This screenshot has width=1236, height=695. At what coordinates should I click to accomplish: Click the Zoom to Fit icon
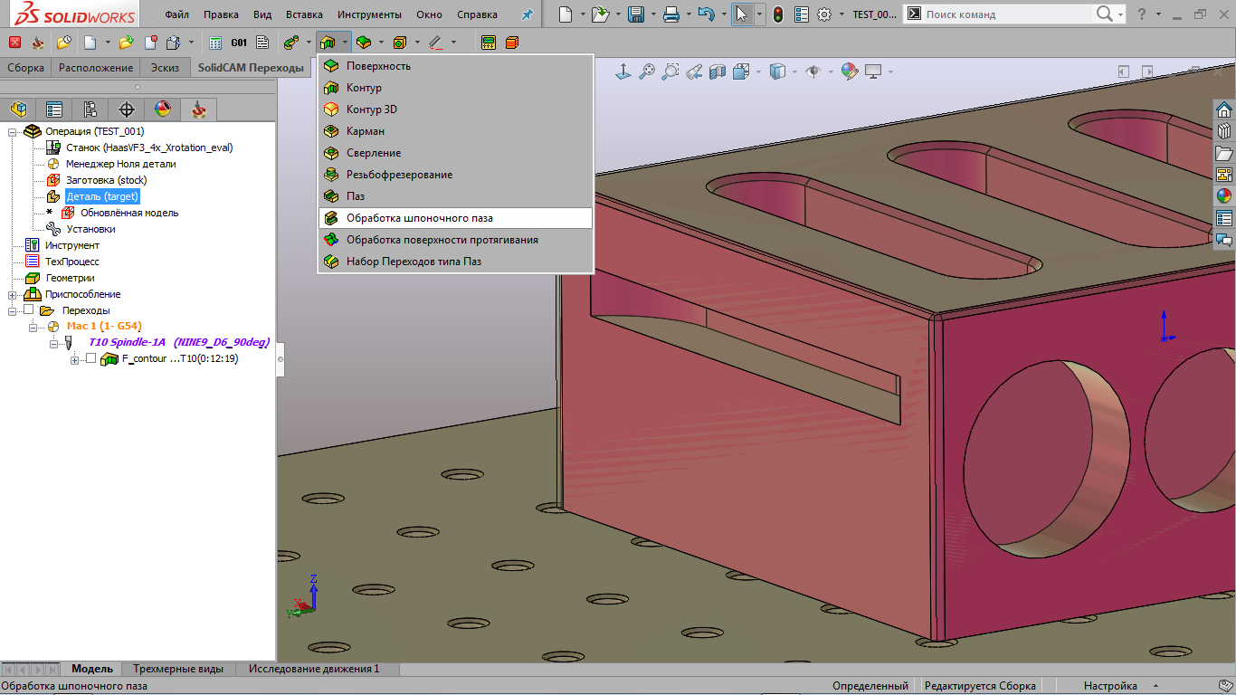click(x=647, y=72)
